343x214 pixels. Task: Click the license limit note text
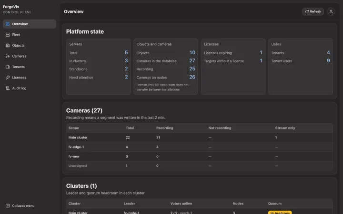[162, 87]
